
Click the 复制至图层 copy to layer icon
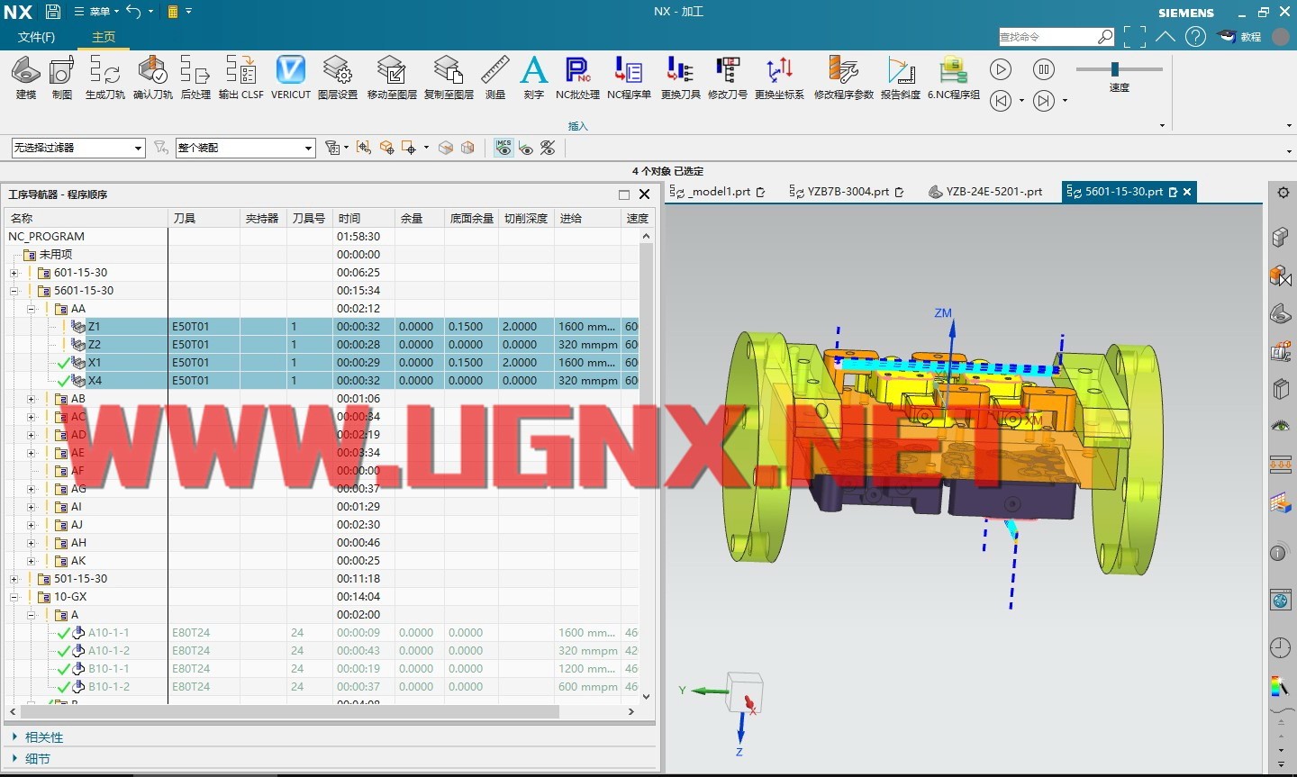449,77
